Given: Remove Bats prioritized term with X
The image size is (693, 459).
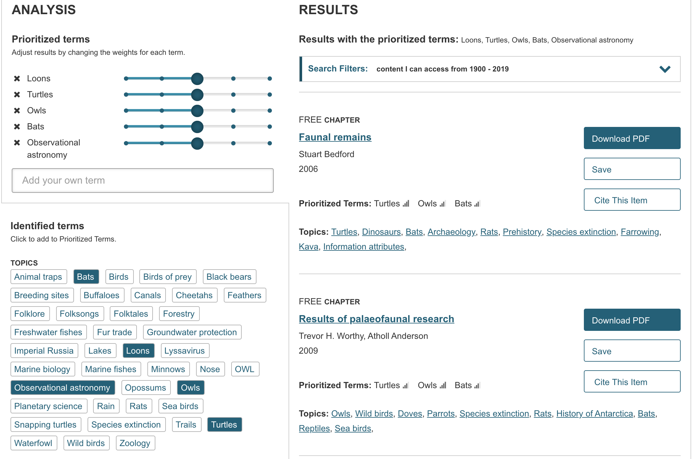Looking at the screenshot, I should click(17, 127).
